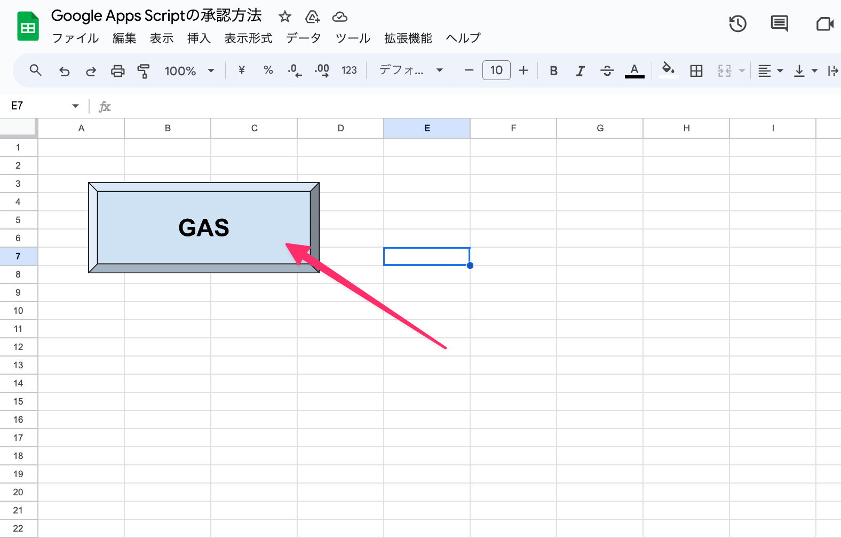Image resolution: width=841 pixels, height=538 pixels.
Task: Click the select-all corner box
Action: coord(18,128)
